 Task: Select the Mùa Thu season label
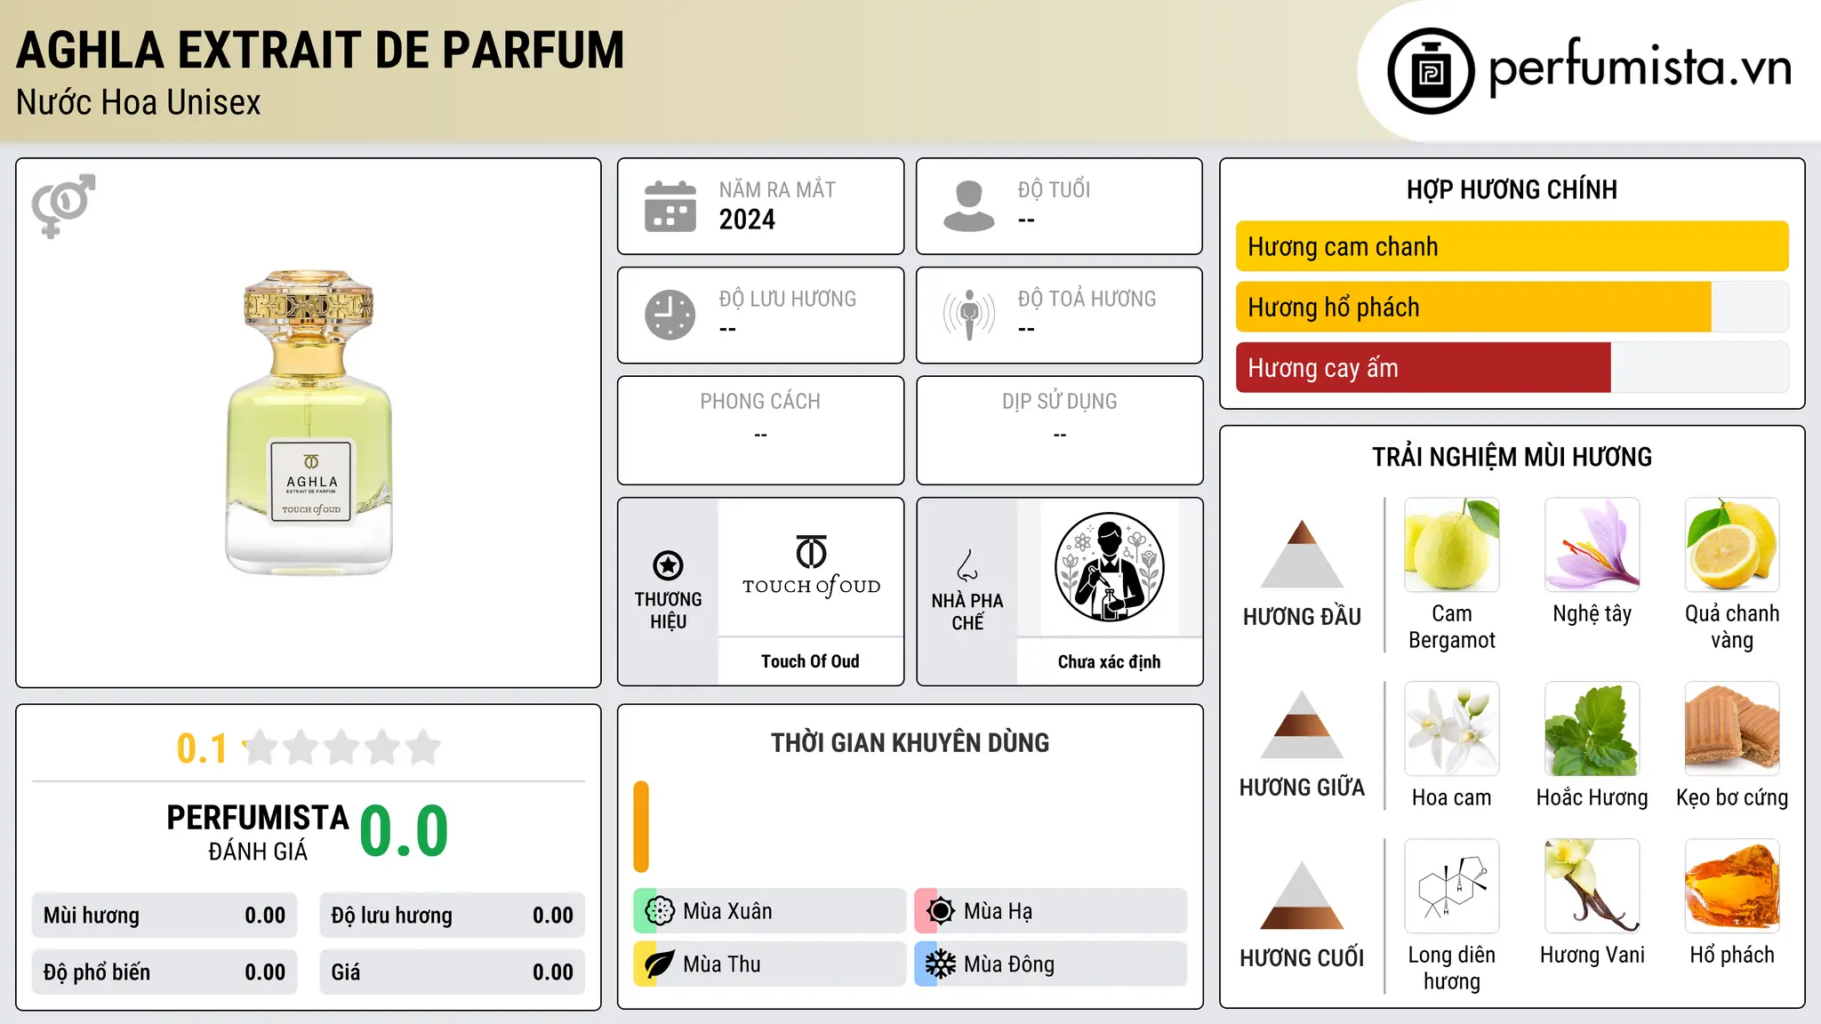(x=722, y=964)
